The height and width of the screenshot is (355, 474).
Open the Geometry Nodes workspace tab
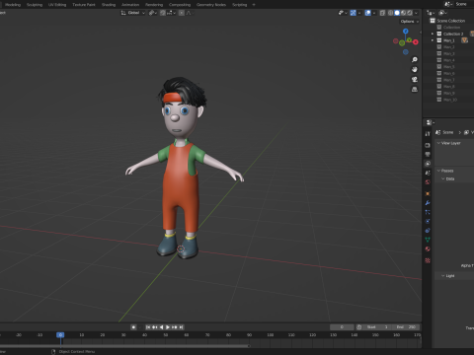pos(211,5)
